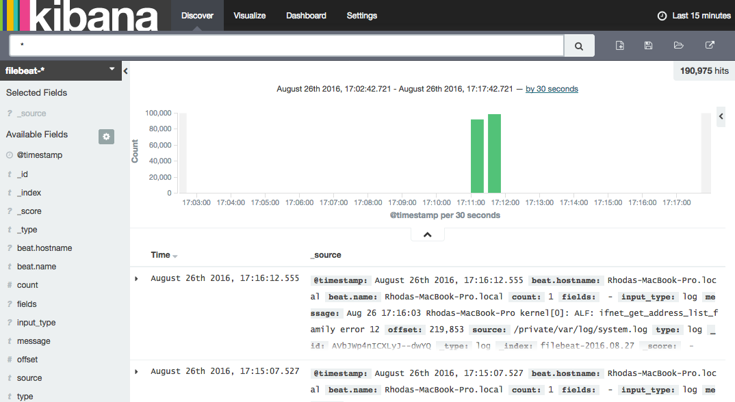Click the Share Search icon
Viewport: 735px width, 402px height.
click(710, 46)
